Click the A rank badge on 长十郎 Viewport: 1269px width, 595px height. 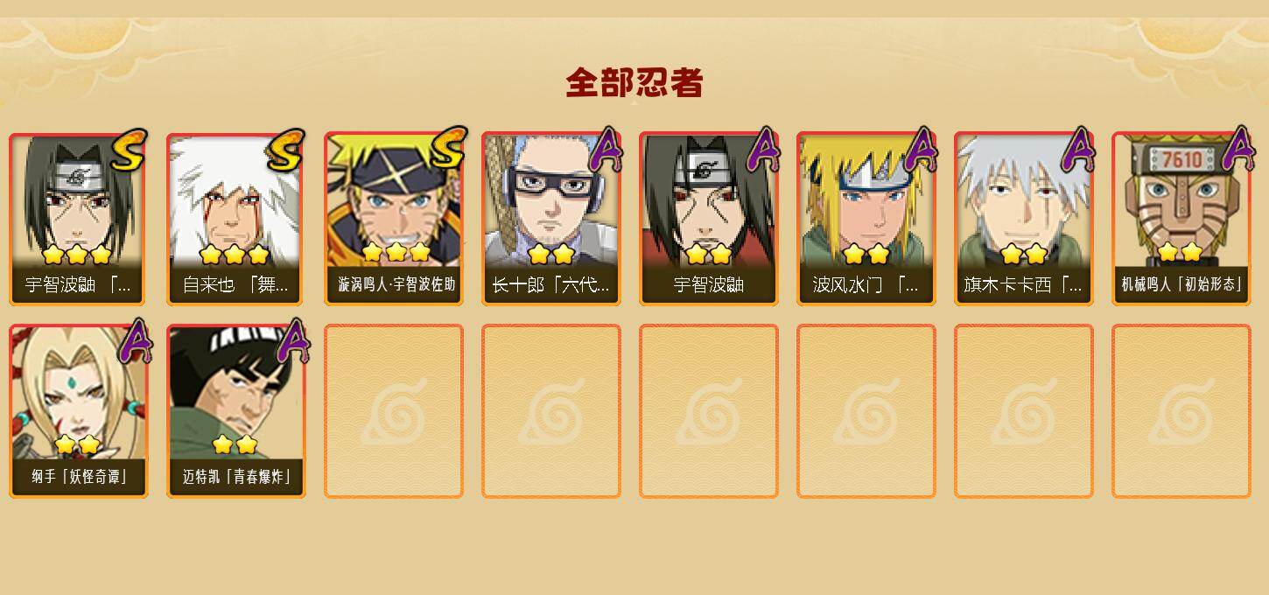(x=606, y=150)
